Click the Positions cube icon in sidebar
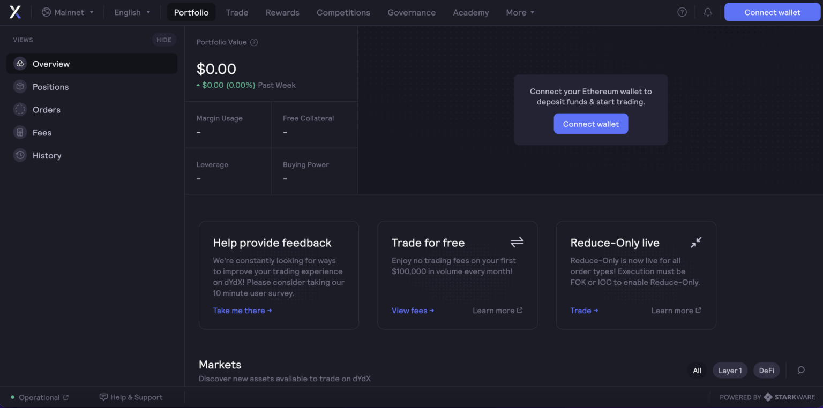Viewport: 823px width, 408px height. tap(20, 87)
